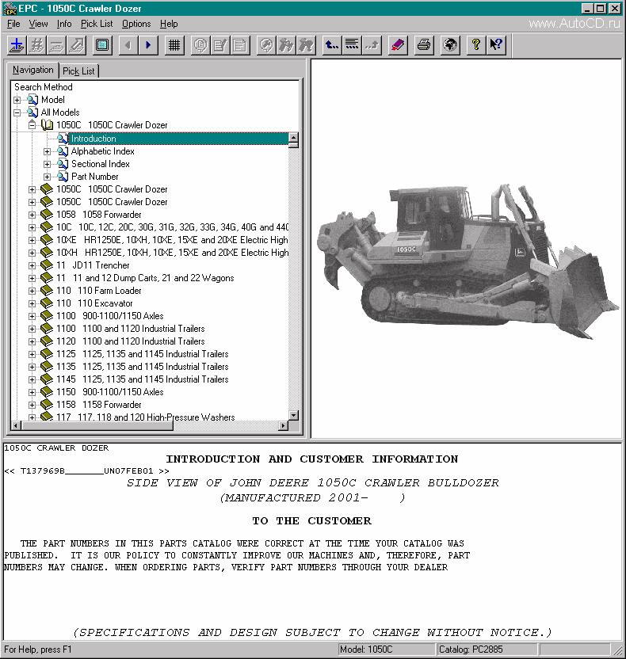Click the book icon for 110 Excavator
Image resolution: width=626 pixels, height=659 pixels.
(47, 303)
